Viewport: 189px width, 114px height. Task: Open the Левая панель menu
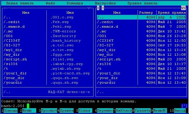point(20,3)
